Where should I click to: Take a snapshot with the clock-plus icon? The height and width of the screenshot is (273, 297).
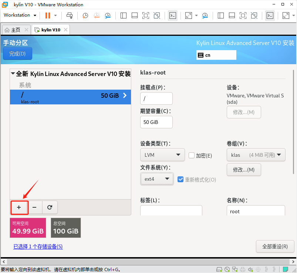[x=85, y=15]
